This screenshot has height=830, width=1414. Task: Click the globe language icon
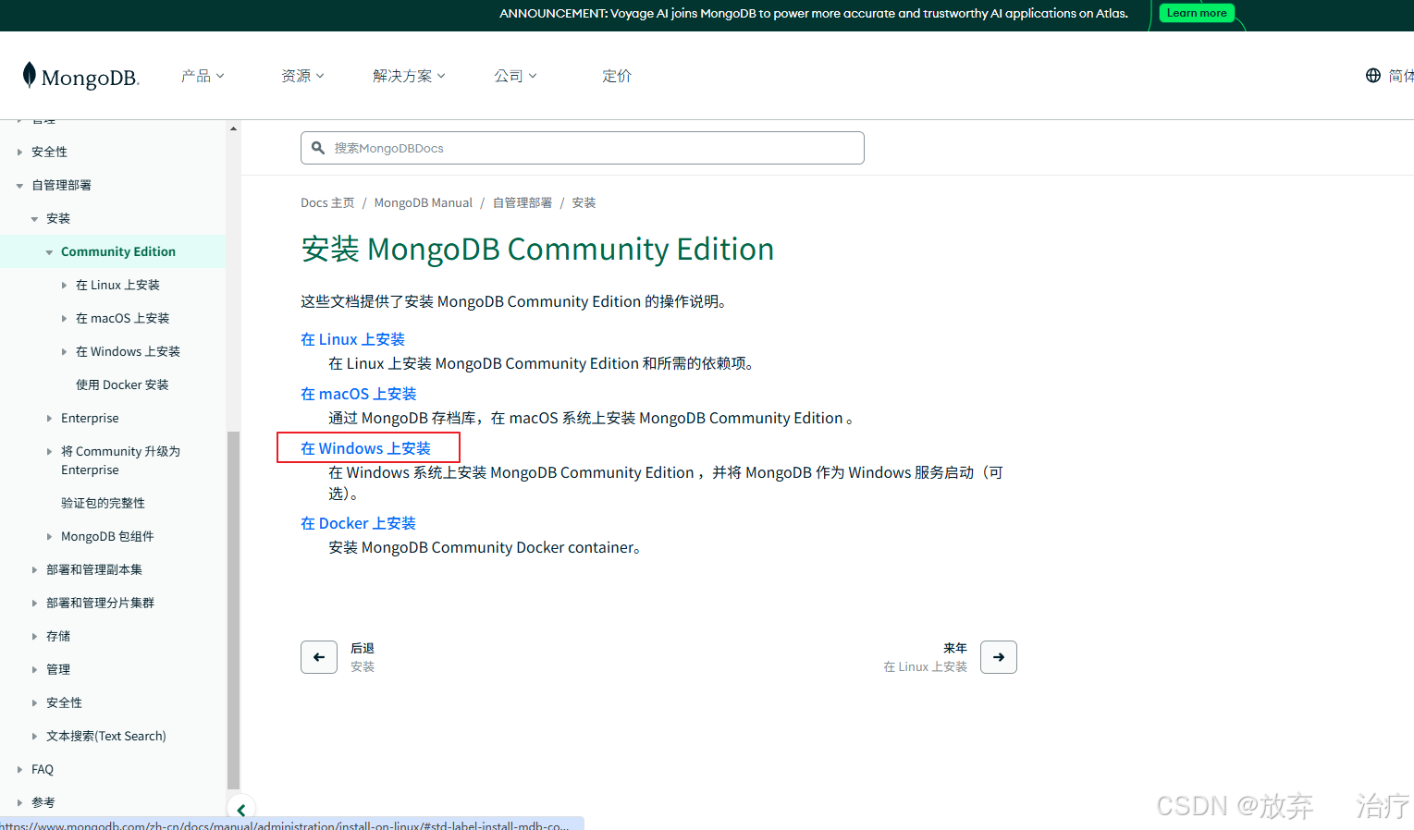(x=1373, y=76)
